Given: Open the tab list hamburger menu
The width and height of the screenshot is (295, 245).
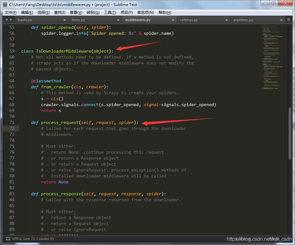Looking at the screenshot, I should (289, 19).
